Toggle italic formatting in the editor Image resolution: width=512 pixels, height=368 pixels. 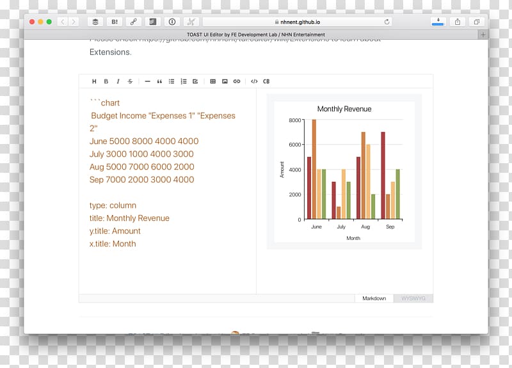click(x=118, y=81)
